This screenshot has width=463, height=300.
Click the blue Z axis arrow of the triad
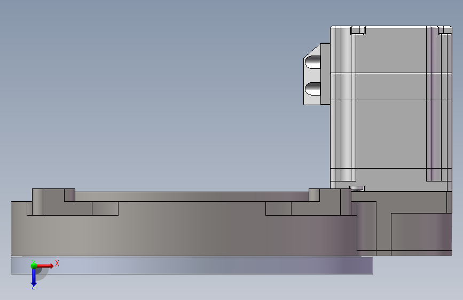34,277
